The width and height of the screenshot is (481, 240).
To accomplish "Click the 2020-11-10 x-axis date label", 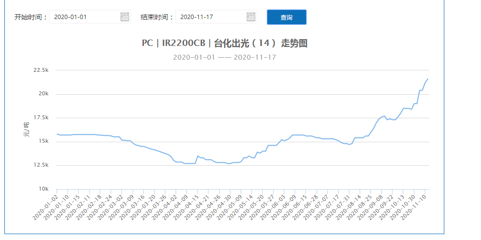I will (413, 205).
